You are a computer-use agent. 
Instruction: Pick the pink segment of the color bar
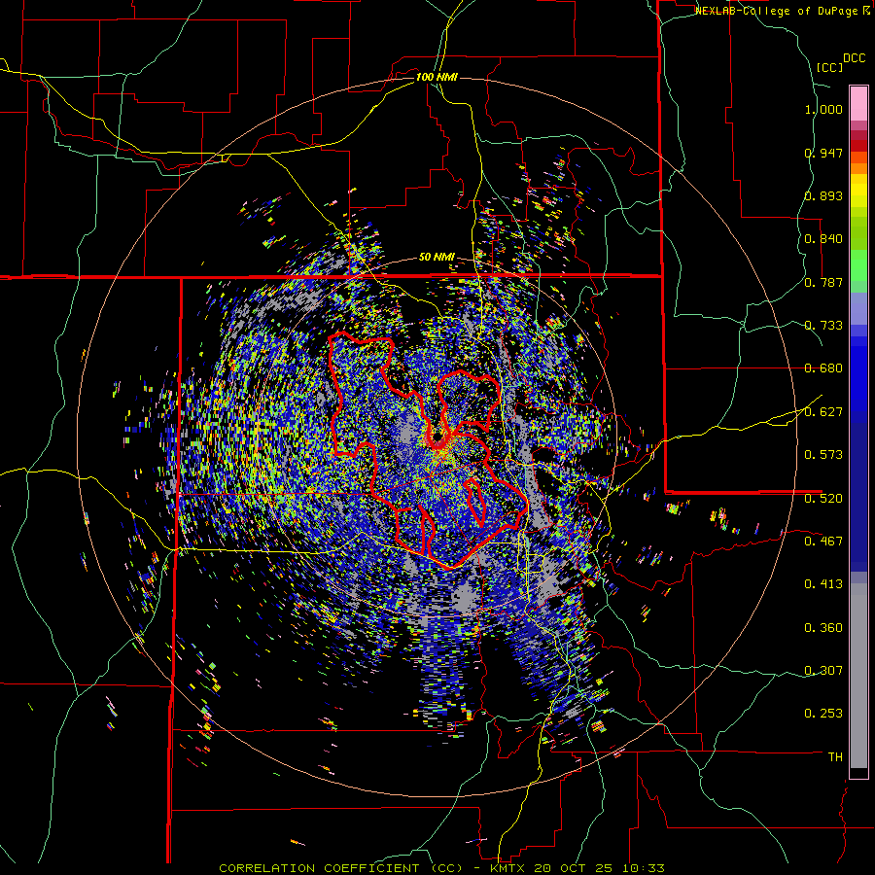click(858, 103)
